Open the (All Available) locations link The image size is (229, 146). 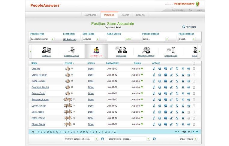point(70,39)
